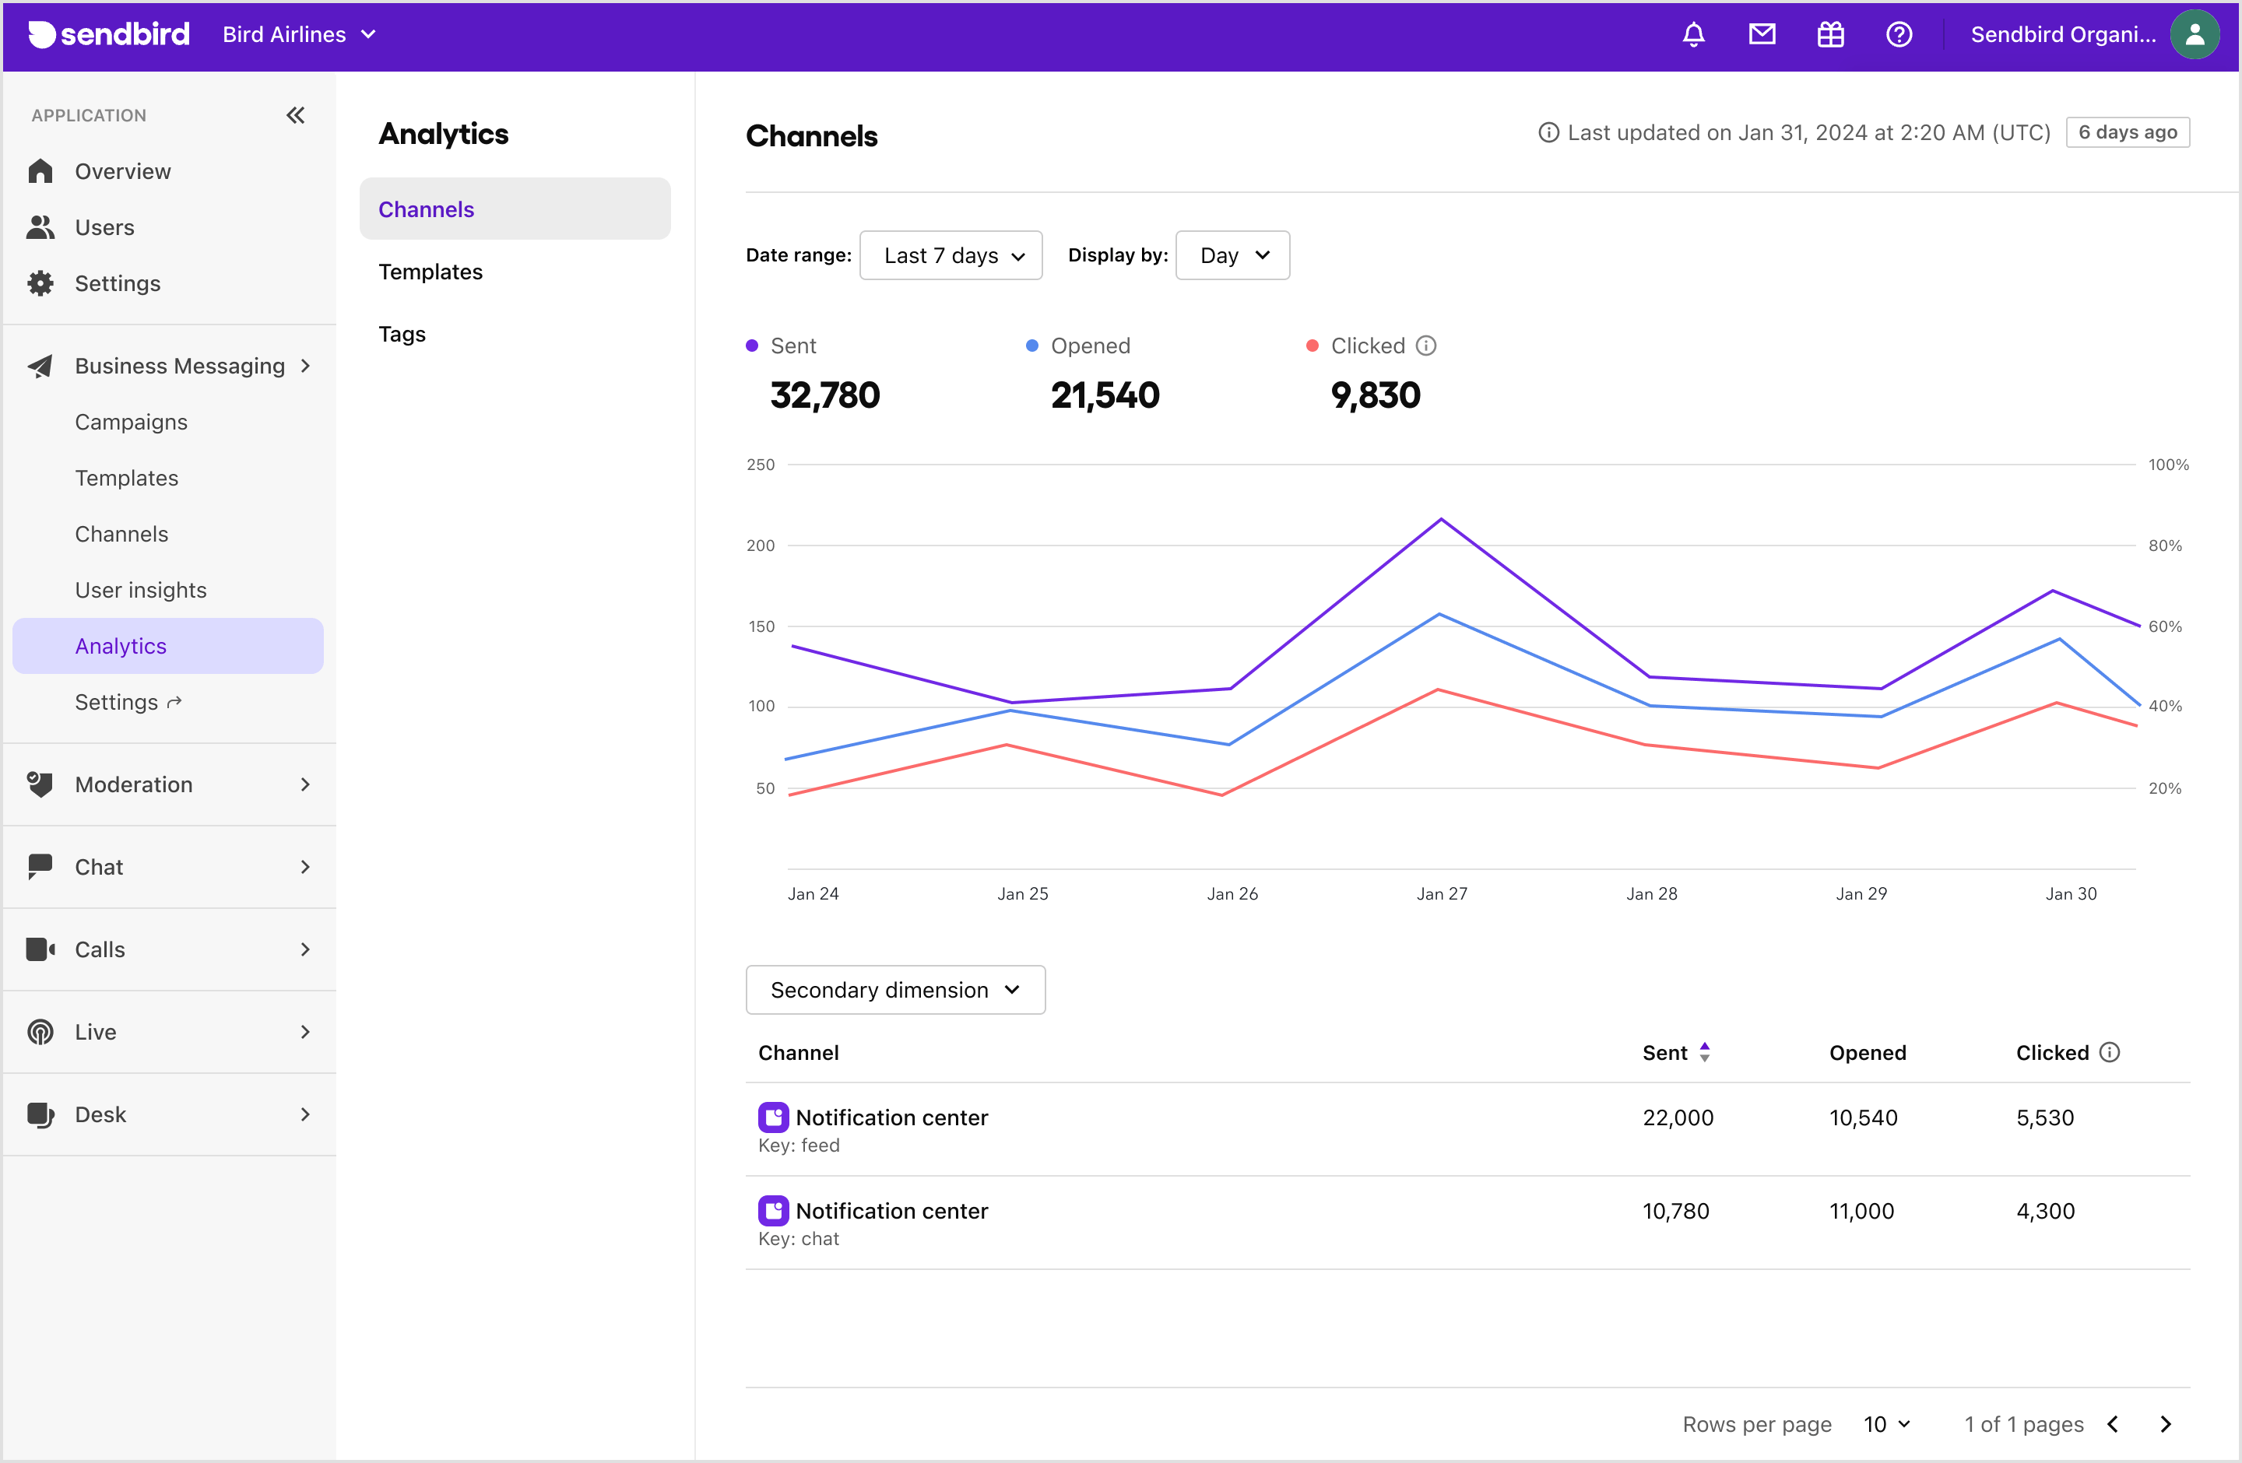The height and width of the screenshot is (1463, 2242).
Task: Click the Chat bubble icon
Action: tap(40, 867)
